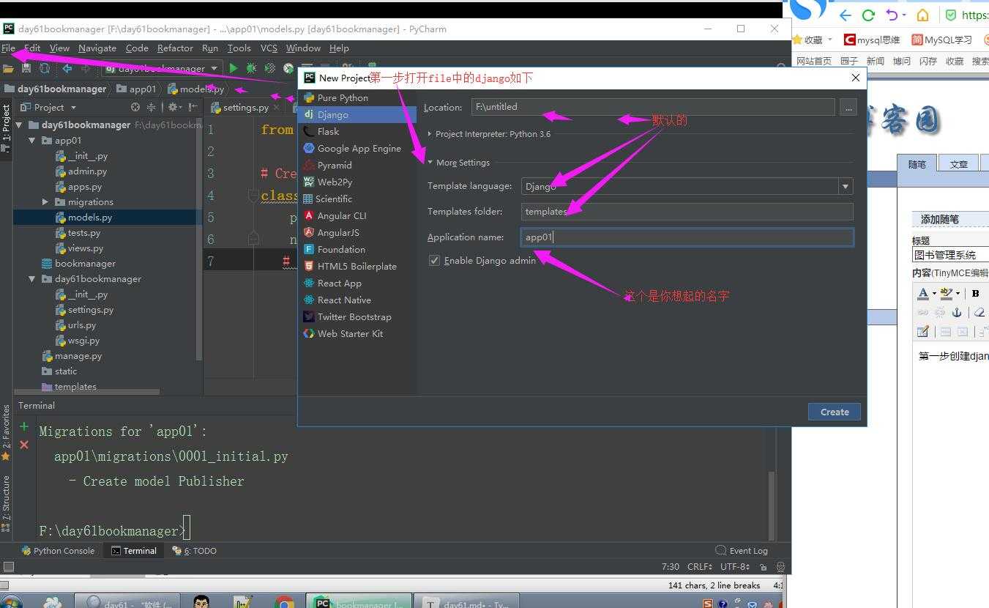Click the font color A icon in TinyMCE
The height and width of the screenshot is (608, 989).
tap(923, 293)
